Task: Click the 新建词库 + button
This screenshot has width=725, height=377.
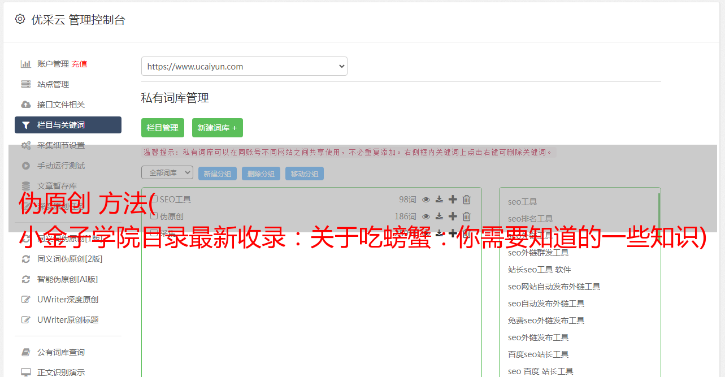Action: click(x=218, y=128)
